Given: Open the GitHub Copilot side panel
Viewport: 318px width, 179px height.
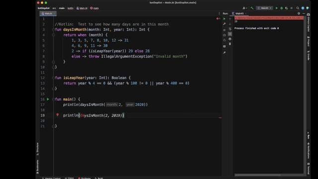Looking at the screenshot, I should coord(308,23).
